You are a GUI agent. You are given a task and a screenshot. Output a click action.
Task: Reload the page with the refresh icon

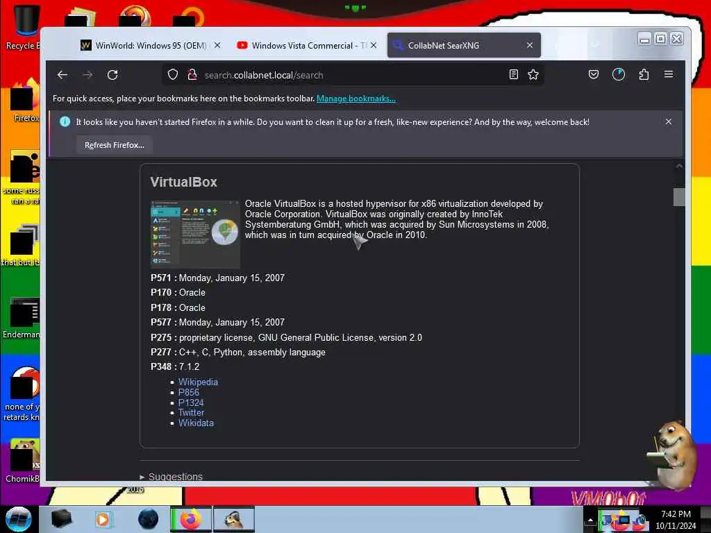point(112,75)
